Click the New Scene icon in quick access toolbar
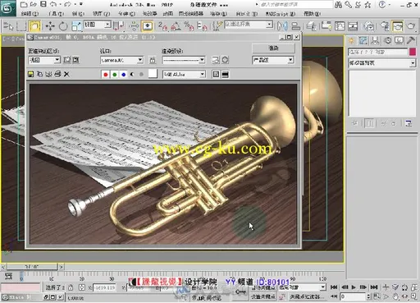 point(24,4)
